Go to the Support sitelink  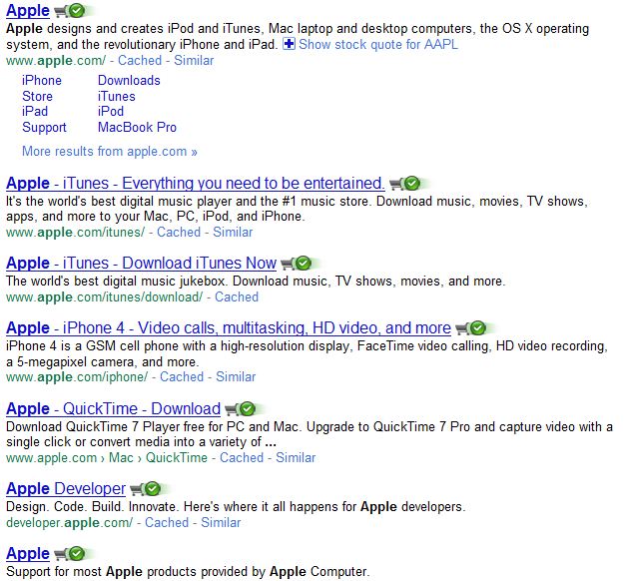[44, 128]
